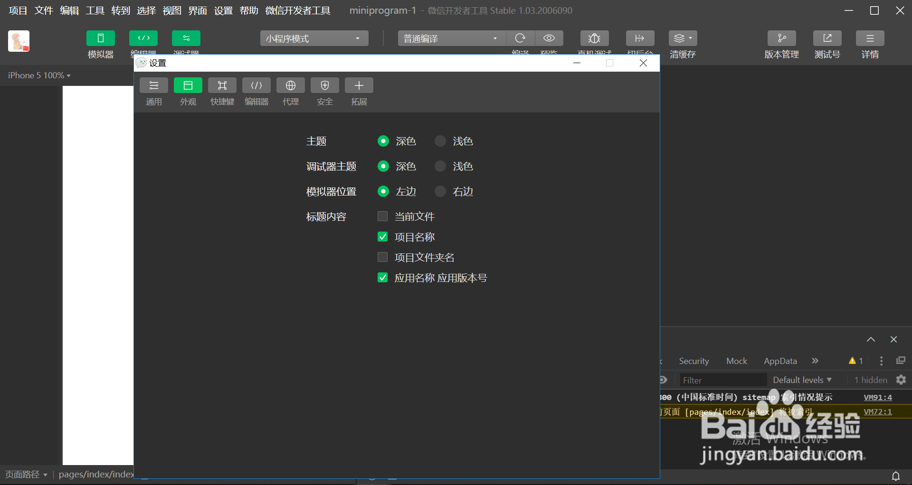Open the 微信开发者工具 menu
Screen dimensions: 912x485
point(298,10)
